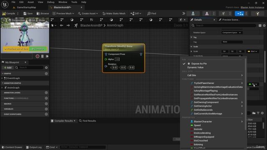
Task: Click the Component Pose output pin
Action: pyautogui.click(x=141, y=54)
